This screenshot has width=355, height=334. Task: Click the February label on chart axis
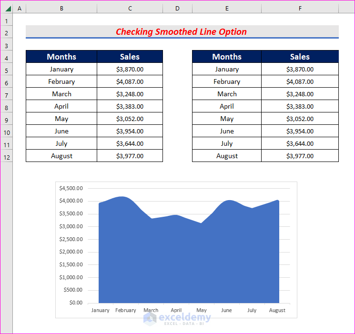point(126,310)
